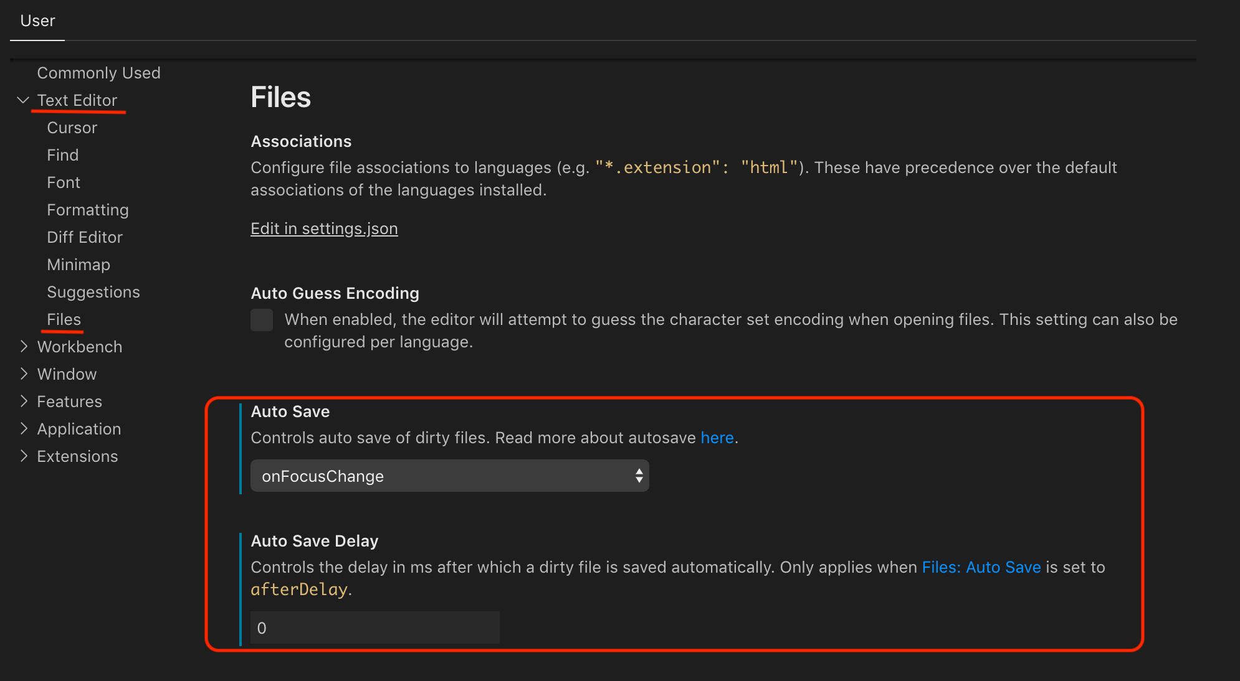Select the Files settings category
Image resolution: width=1240 pixels, height=681 pixels.
63,319
